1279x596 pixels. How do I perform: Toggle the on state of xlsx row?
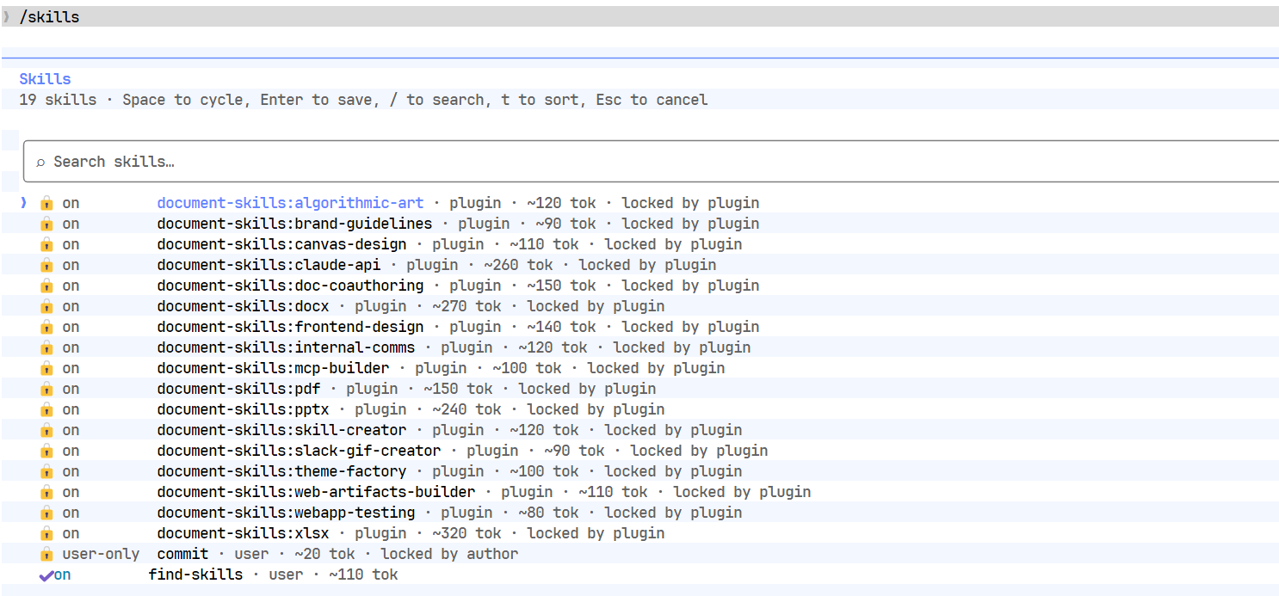click(71, 533)
